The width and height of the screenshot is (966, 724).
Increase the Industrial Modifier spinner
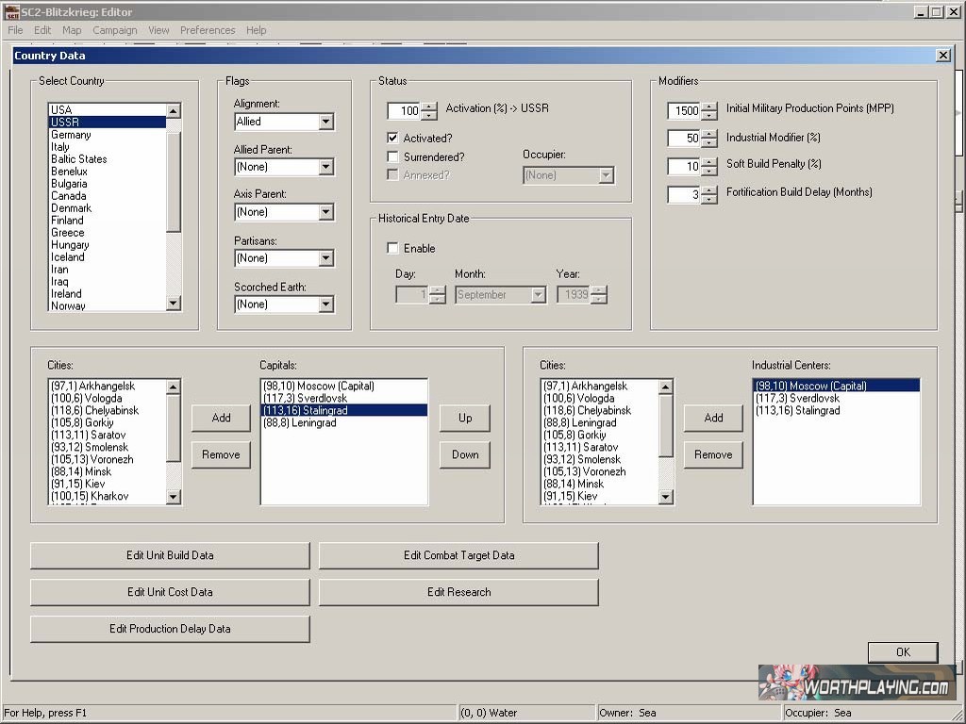709,134
